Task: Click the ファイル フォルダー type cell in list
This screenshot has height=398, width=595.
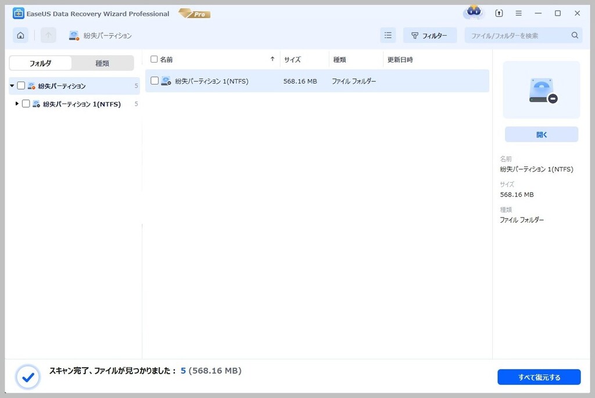Action: (354, 81)
